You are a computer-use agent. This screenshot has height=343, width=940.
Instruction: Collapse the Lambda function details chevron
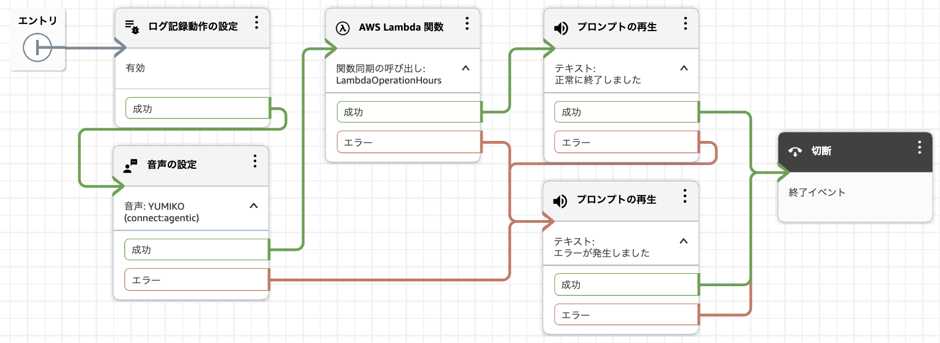click(x=466, y=68)
